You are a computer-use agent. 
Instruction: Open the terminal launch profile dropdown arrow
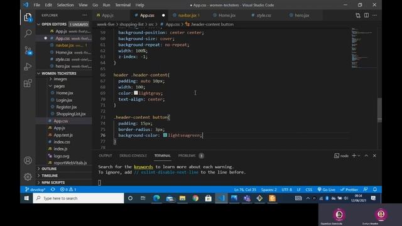coord(359,156)
